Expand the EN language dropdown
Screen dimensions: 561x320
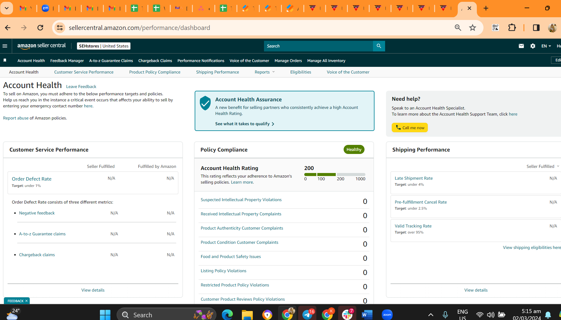point(546,46)
